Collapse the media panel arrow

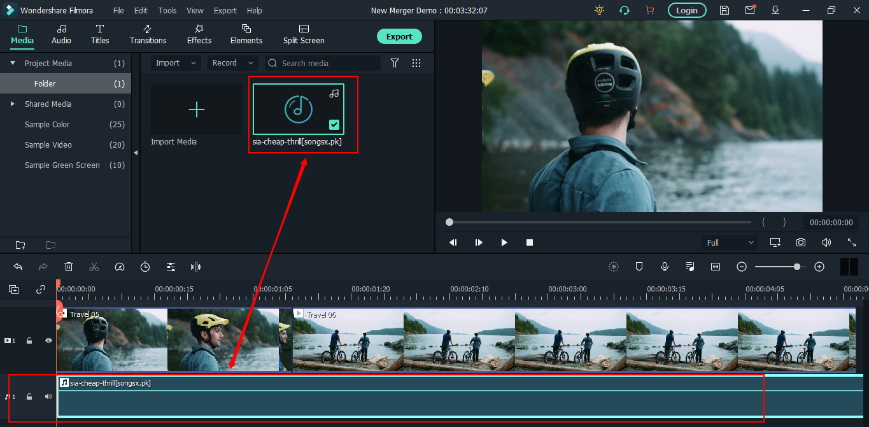135,153
